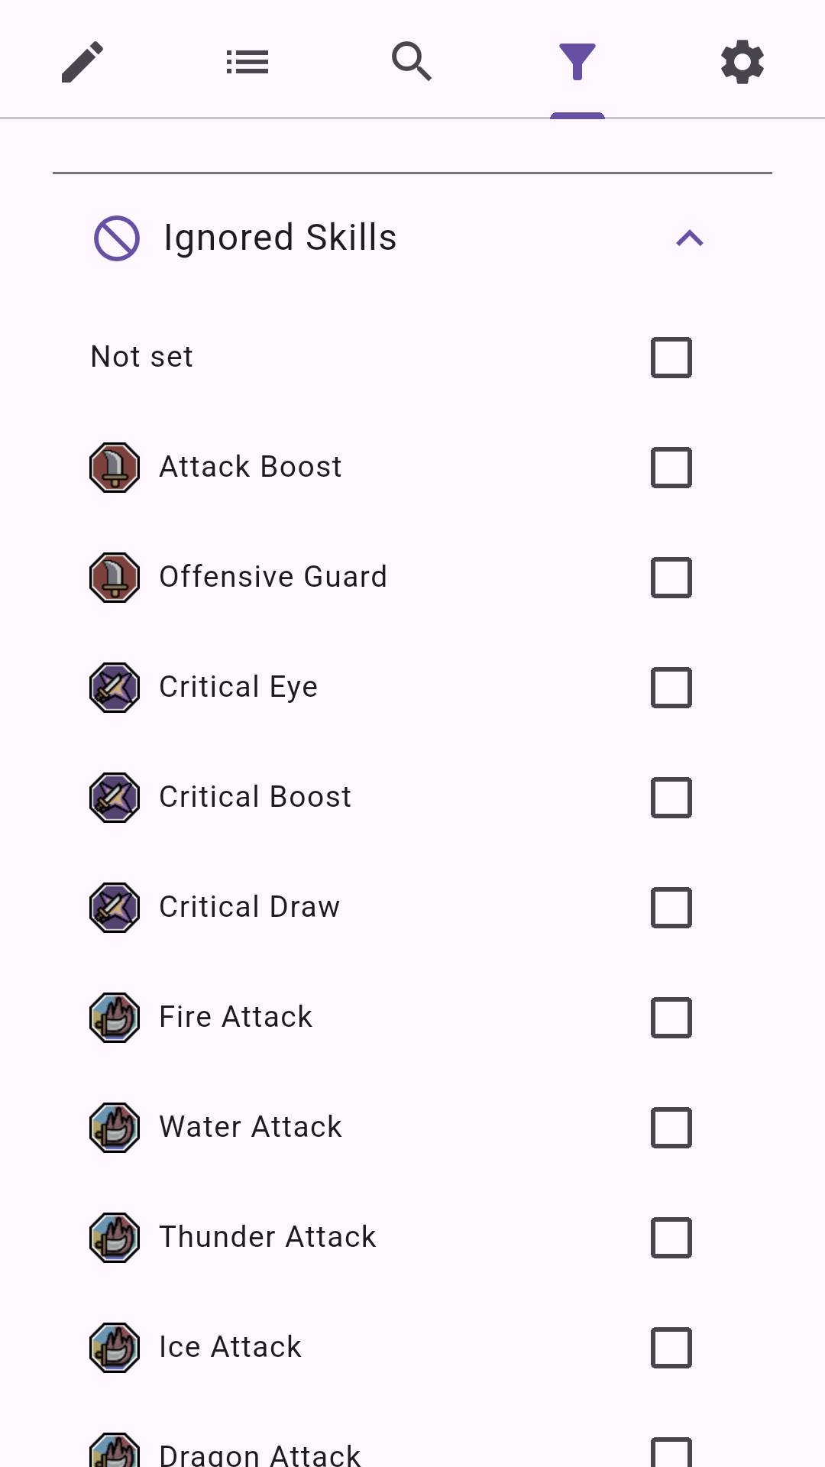Viewport: 825px width, 1467px height.
Task: Click the Fire Attack skill icon
Action: tap(113, 1018)
